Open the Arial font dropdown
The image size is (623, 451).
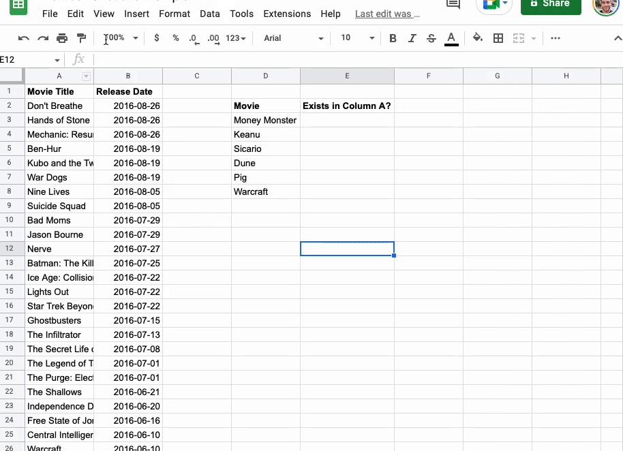pyautogui.click(x=292, y=38)
